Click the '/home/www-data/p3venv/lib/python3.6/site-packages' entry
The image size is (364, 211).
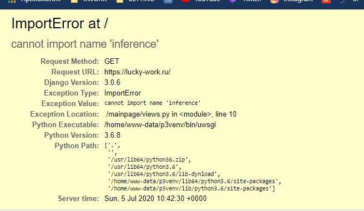click(x=191, y=188)
